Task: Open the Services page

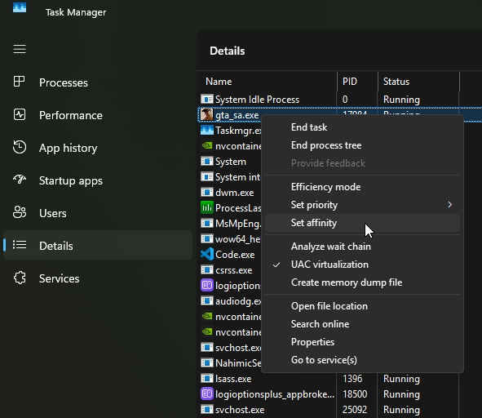Action: click(x=98, y=278)
